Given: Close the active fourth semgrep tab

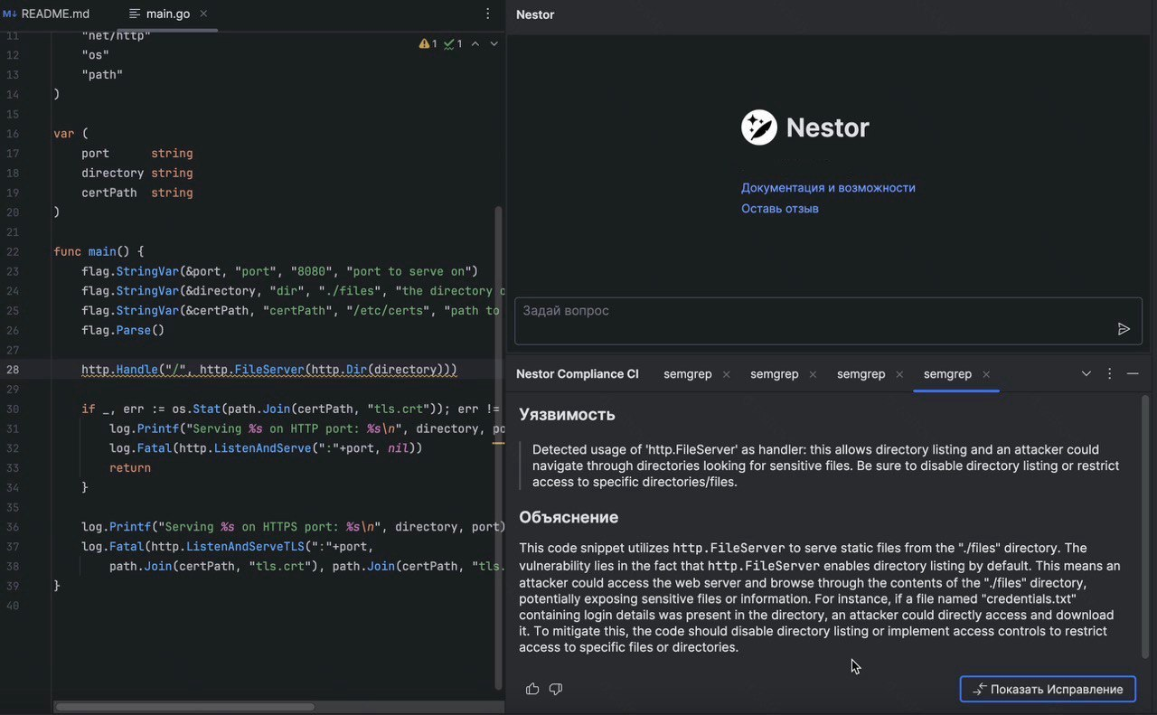Looking at the screenshot, I should click(986, 374).
